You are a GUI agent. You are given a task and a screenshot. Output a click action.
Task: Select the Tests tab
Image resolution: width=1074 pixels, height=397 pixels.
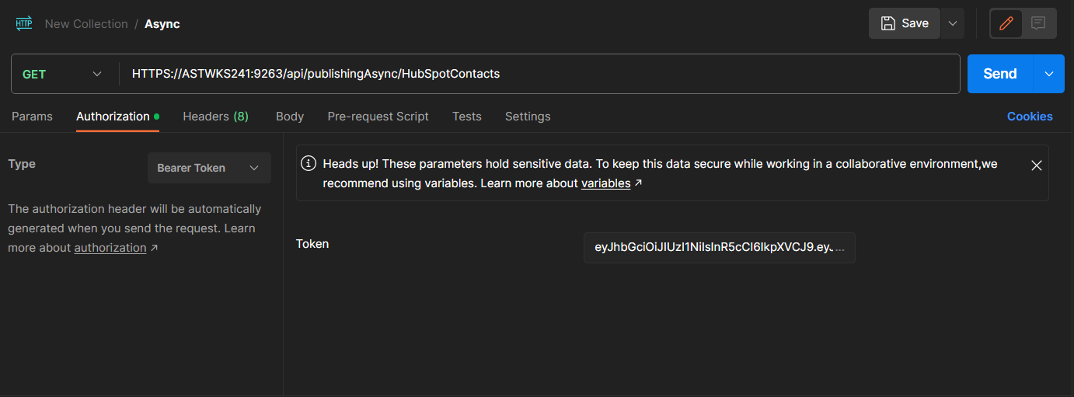[x=467, y=117]
